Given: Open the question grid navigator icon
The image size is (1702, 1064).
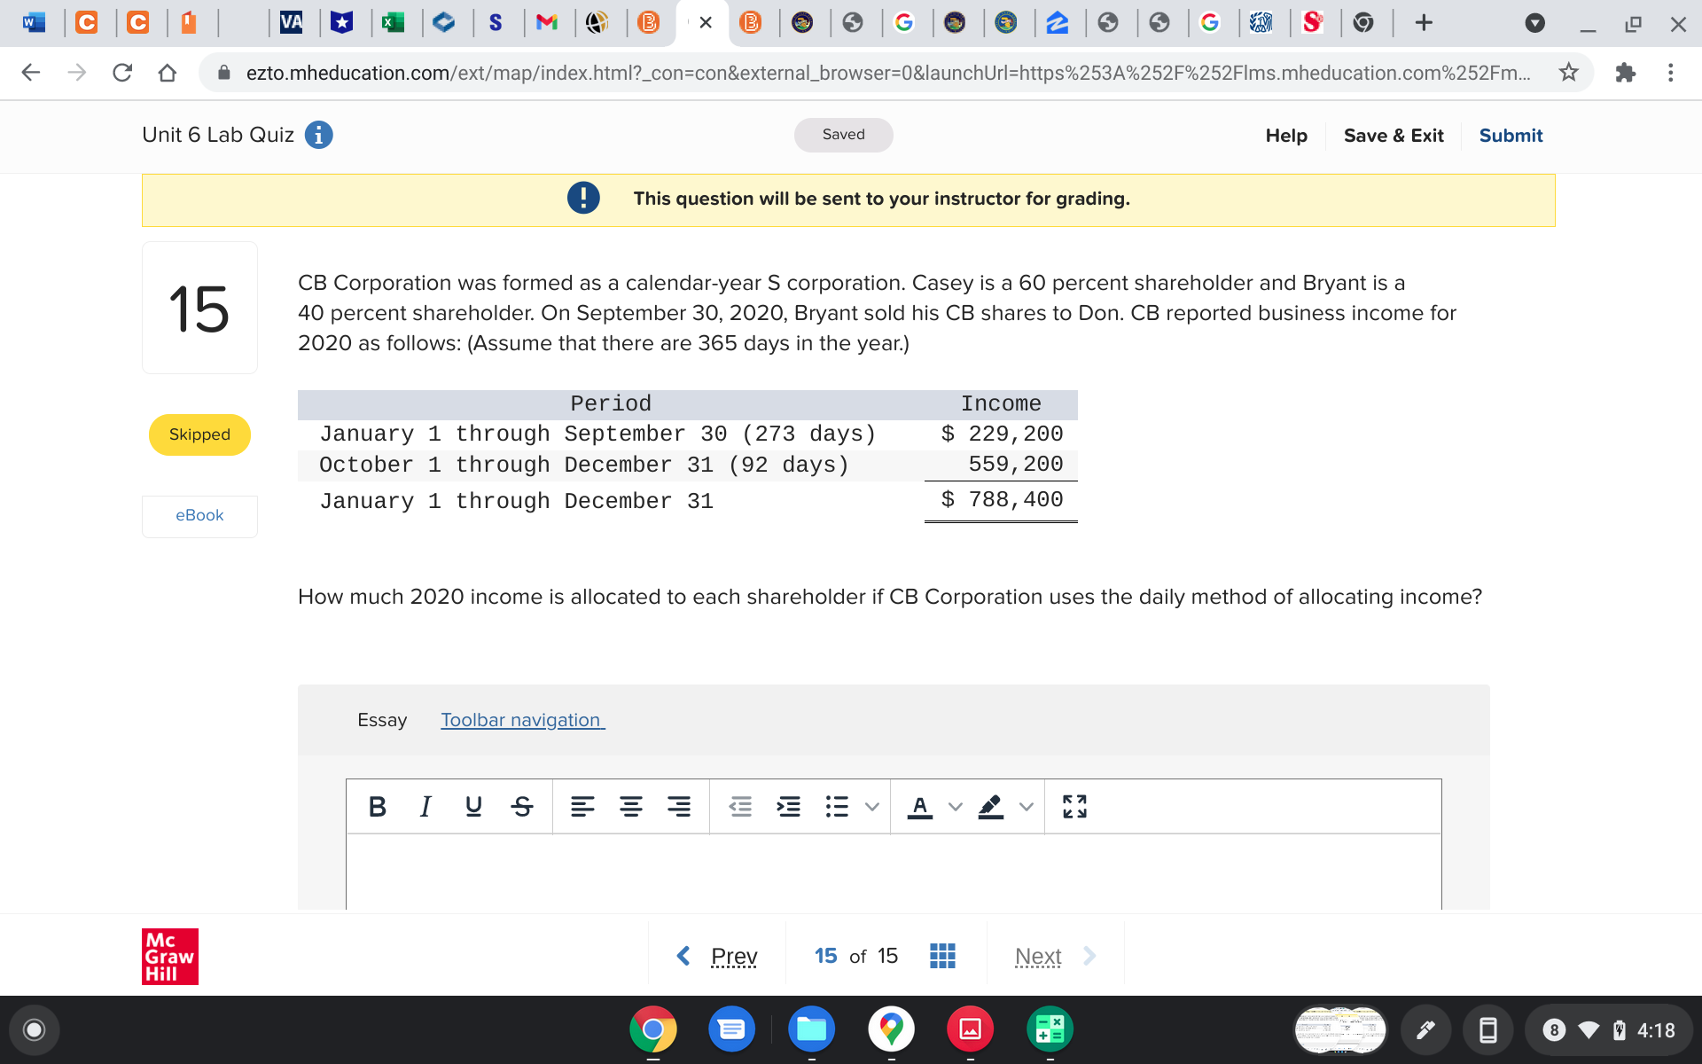Looking at the screenshot, I should (x=942, y=956).
